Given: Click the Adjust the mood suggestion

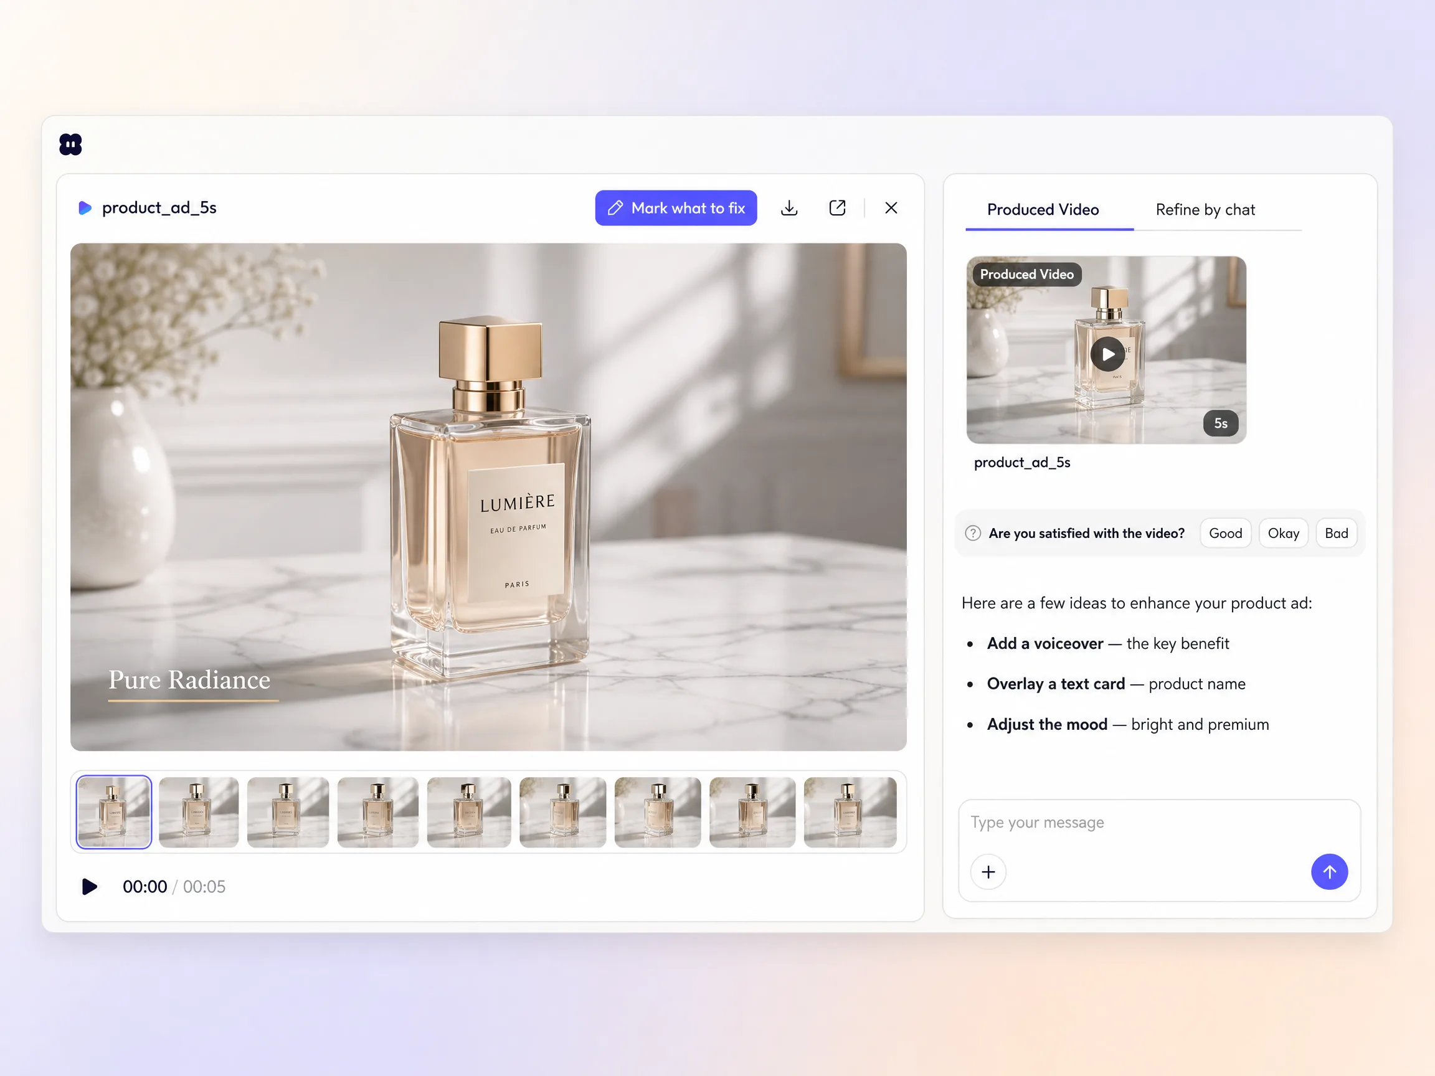Looking at the screenshot, I should pyautogui.click(x=1128, y=724).
